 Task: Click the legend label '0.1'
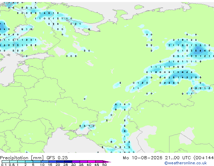coord(4,165)
